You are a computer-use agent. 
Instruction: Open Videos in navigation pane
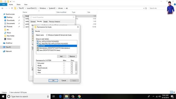click(x=9, y=39)
